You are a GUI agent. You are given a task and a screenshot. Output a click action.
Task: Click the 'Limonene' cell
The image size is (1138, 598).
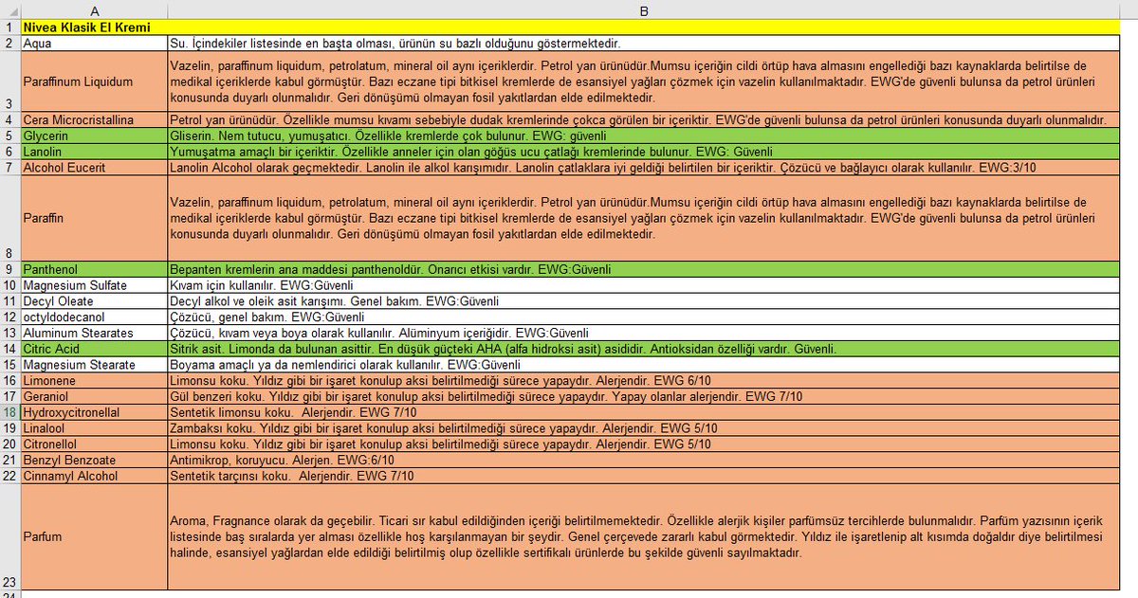coord(93,381)
